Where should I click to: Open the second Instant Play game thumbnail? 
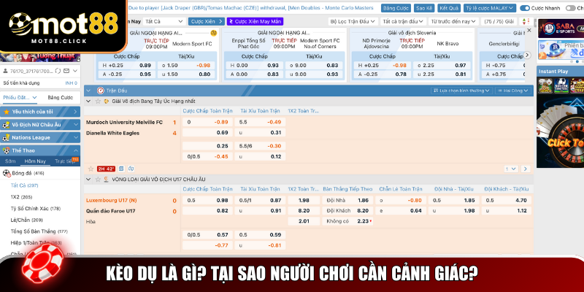point(561,85)
